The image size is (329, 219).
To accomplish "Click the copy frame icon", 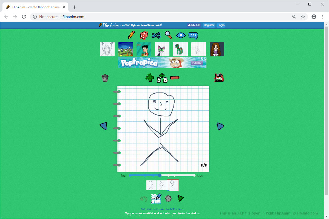I will (162, 78).
